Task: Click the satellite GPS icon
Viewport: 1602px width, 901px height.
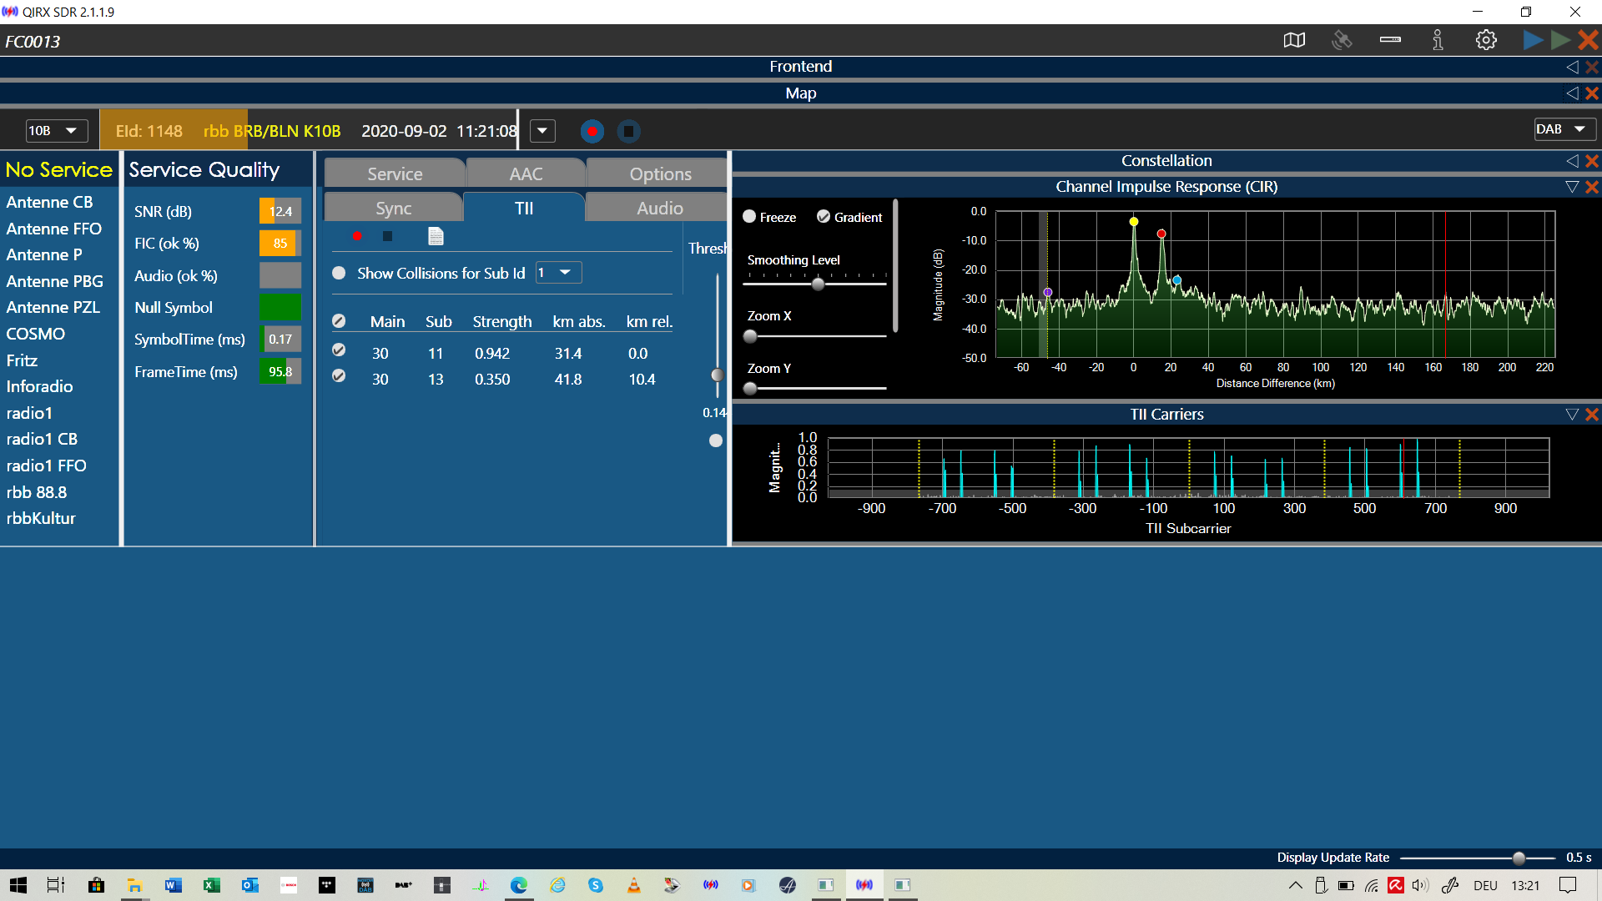Action: [x=1342, y=40]
